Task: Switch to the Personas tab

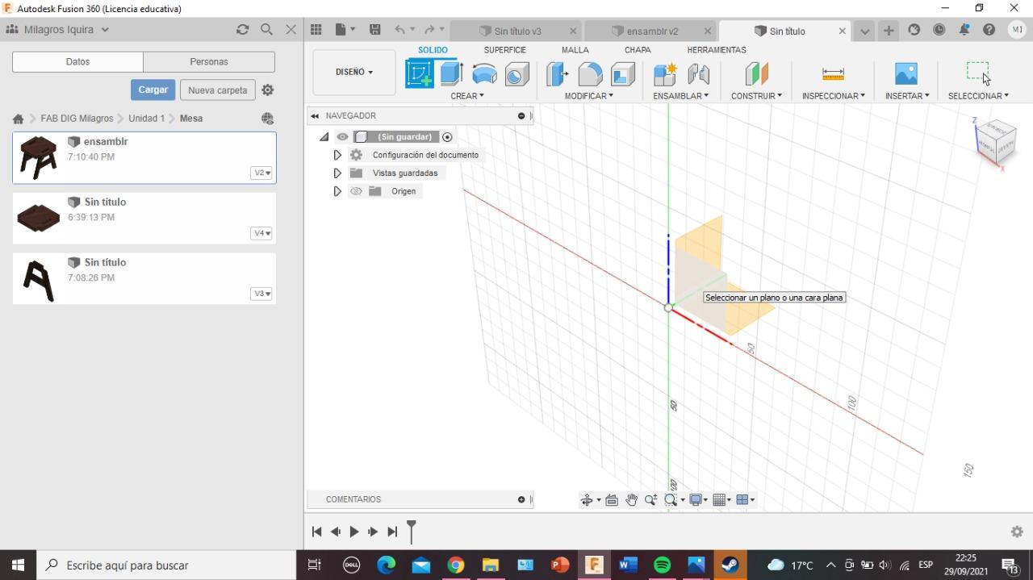Action: (x=209, y=62)
